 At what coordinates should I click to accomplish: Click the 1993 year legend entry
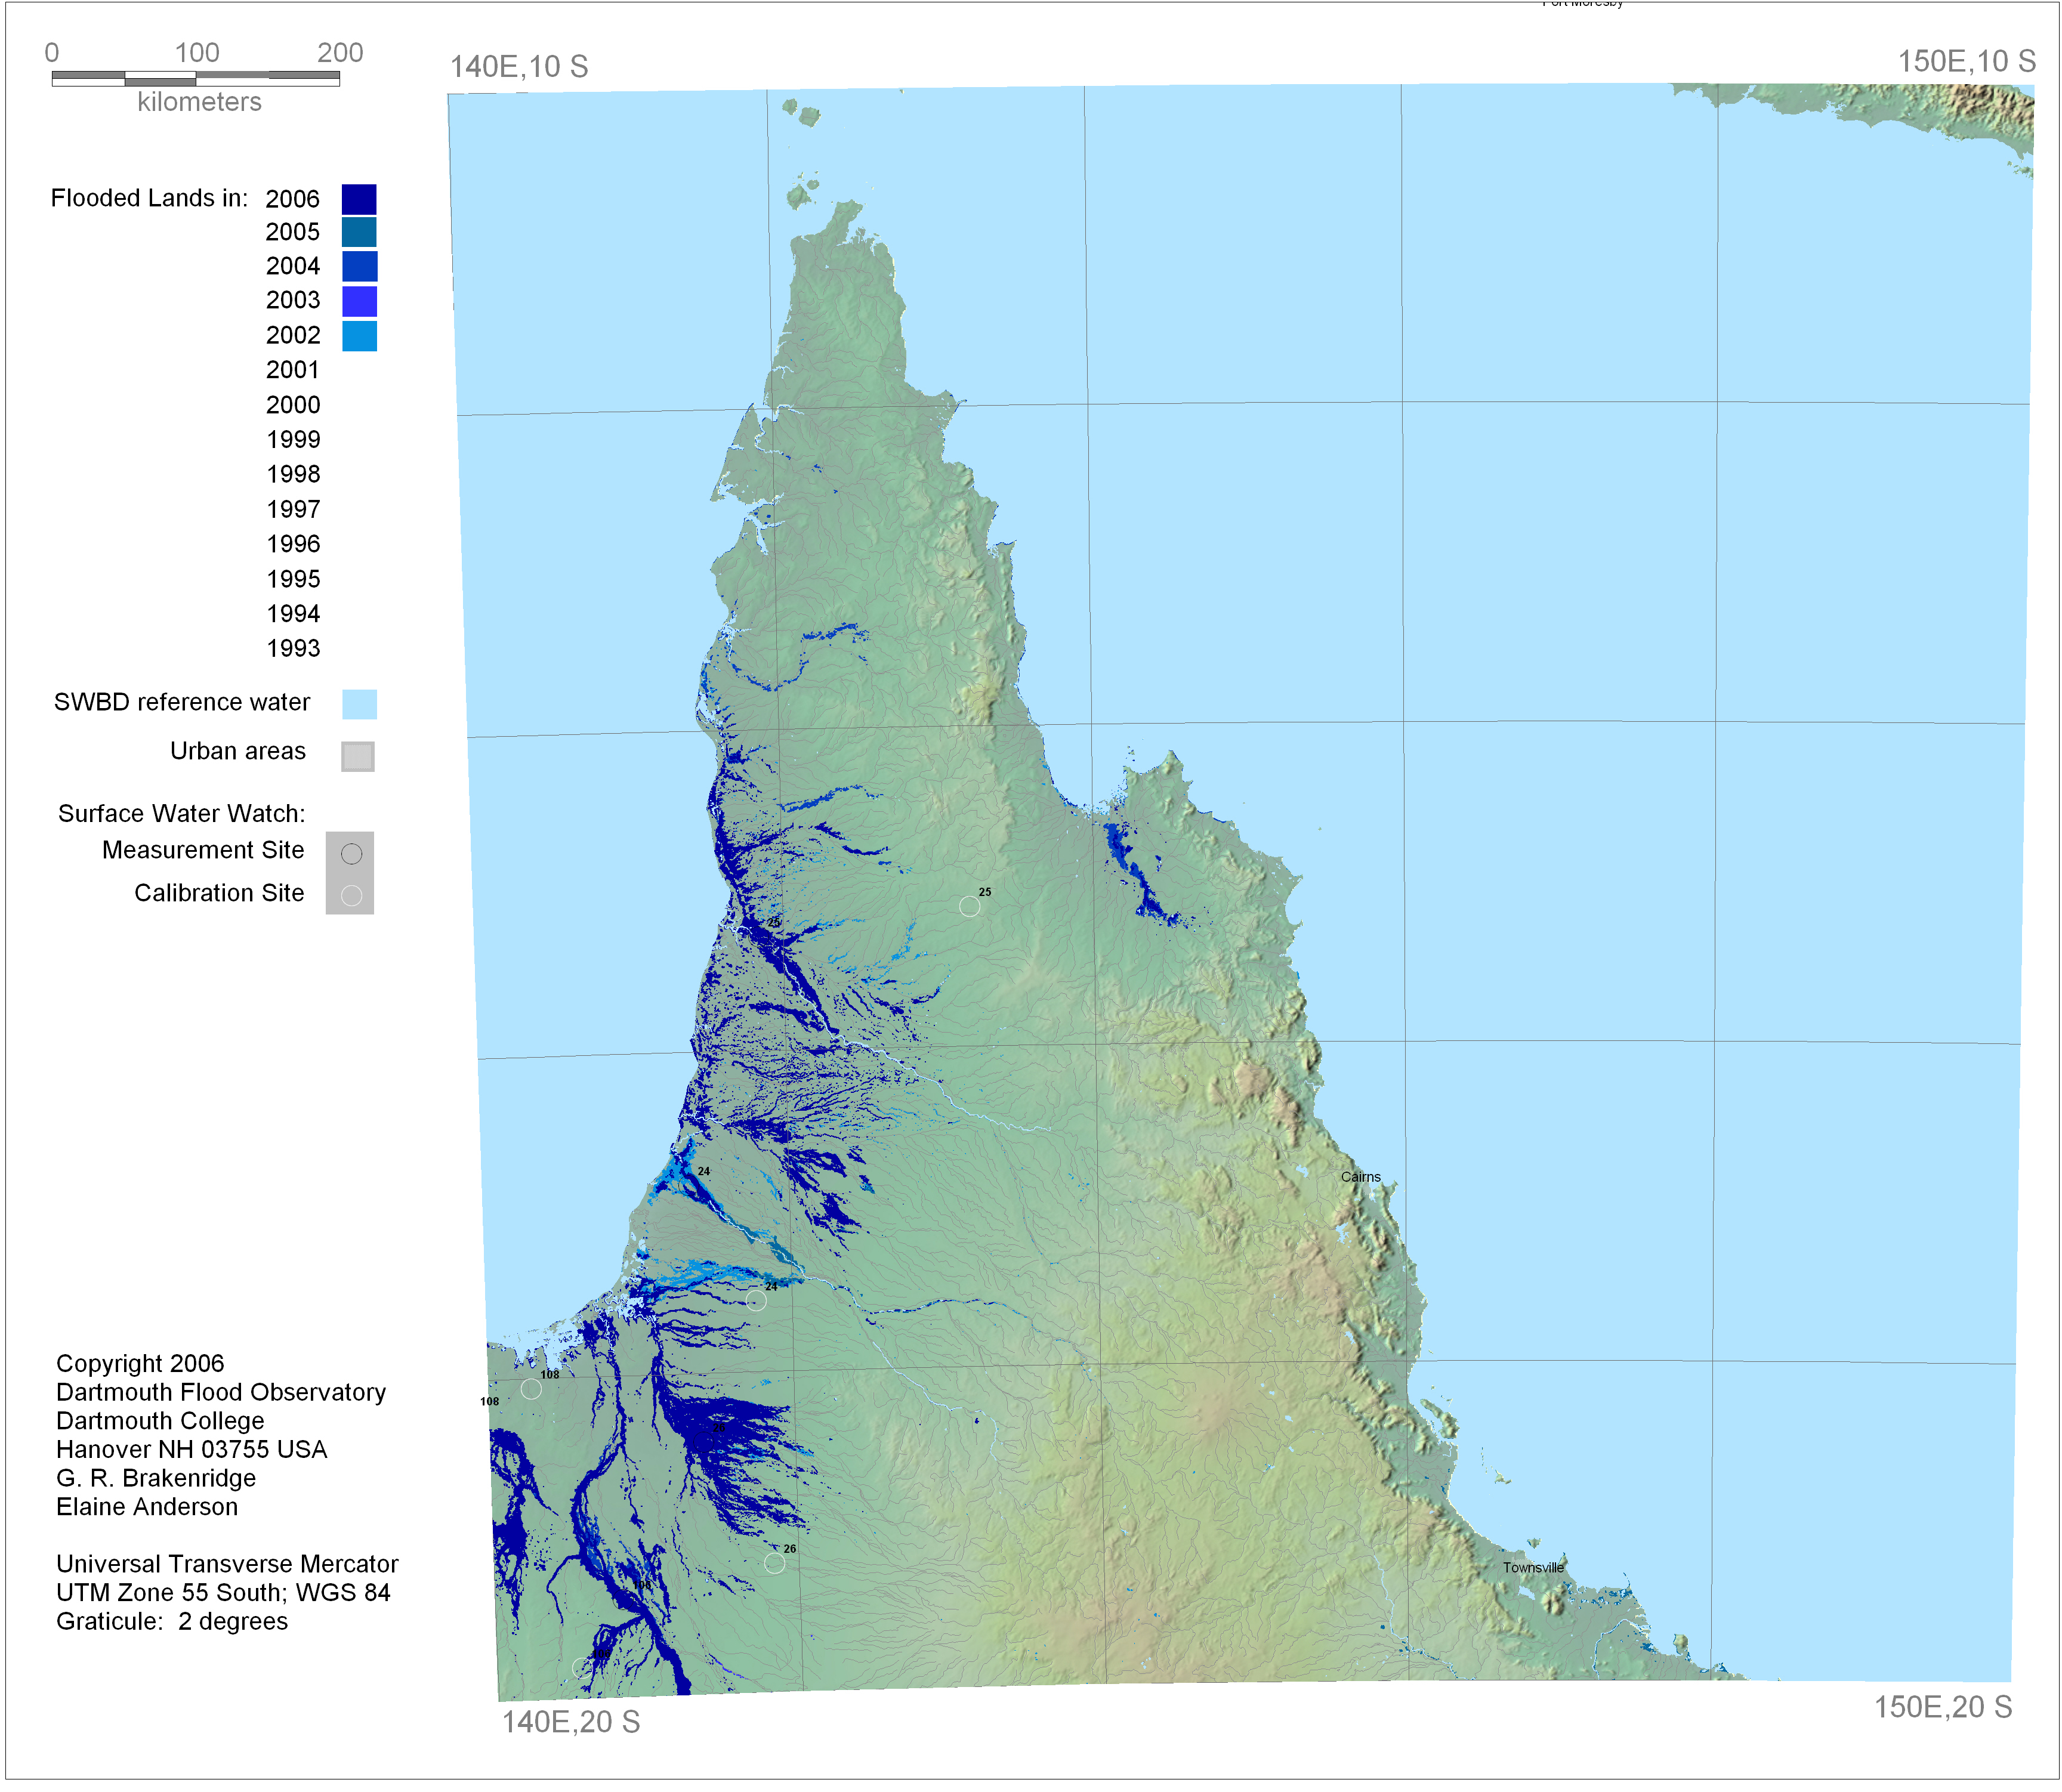[293, 649]
